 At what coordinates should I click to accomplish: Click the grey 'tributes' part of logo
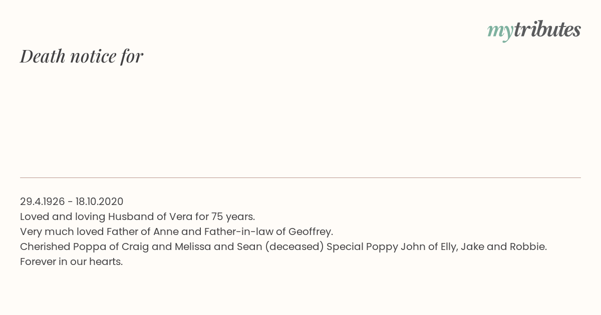point(547,29)
